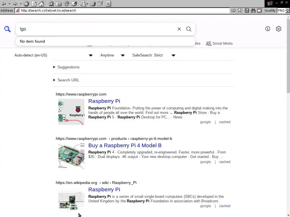Image resolution: width=290 pixels, height=217 pixels.
Task: Open the Raspberry Pi logo thumbnail
Action: pyautogui.click(x=71, y=112)
